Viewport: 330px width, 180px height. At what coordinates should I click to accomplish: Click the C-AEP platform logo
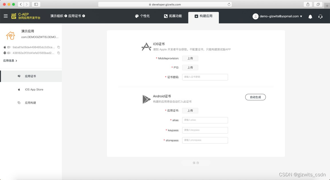[x=26, y=16]
